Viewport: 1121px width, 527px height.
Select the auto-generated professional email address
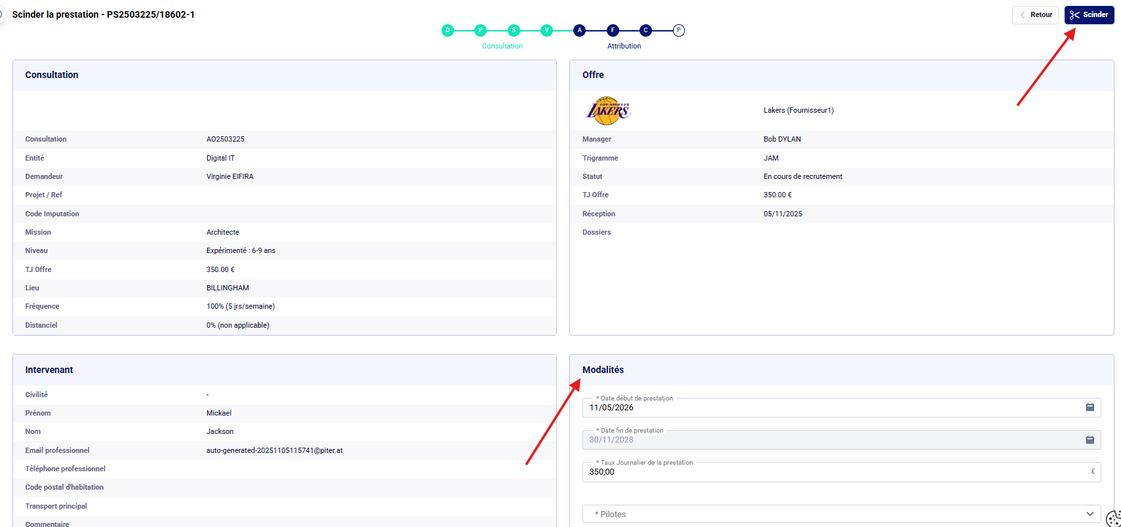(x=275, y=450)
